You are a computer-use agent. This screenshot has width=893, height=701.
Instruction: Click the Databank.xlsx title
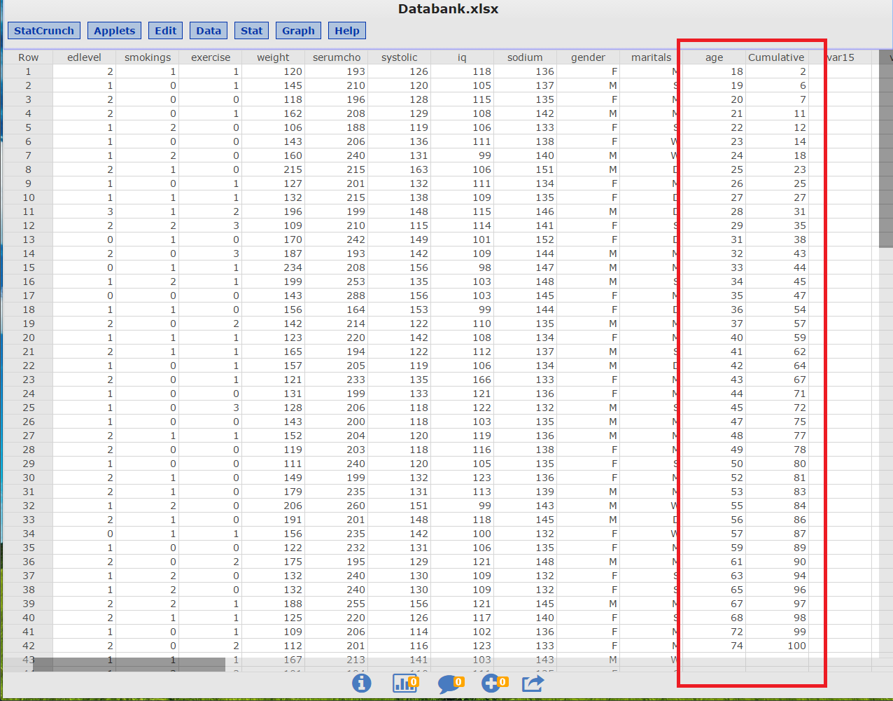(x=448, y=9)
